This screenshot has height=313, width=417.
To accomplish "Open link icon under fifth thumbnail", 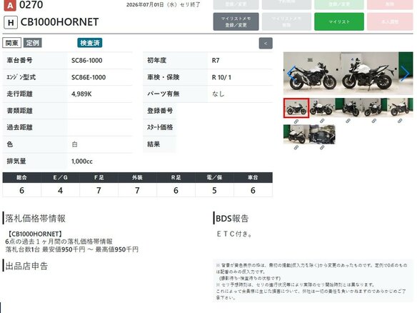I will (x=400, y=121).
